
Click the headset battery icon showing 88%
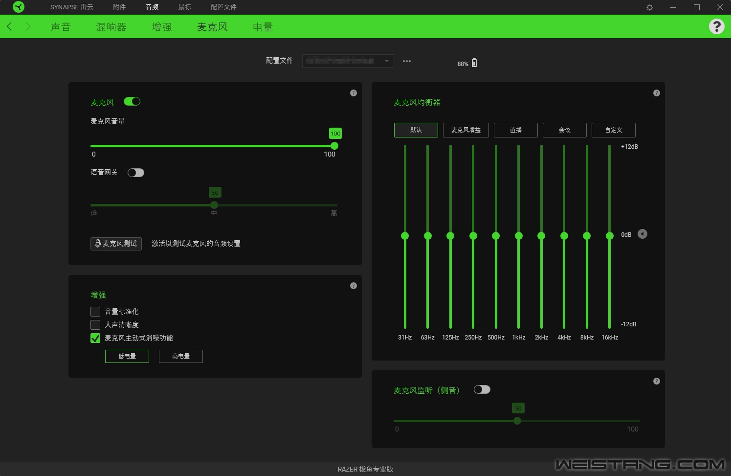474,63
